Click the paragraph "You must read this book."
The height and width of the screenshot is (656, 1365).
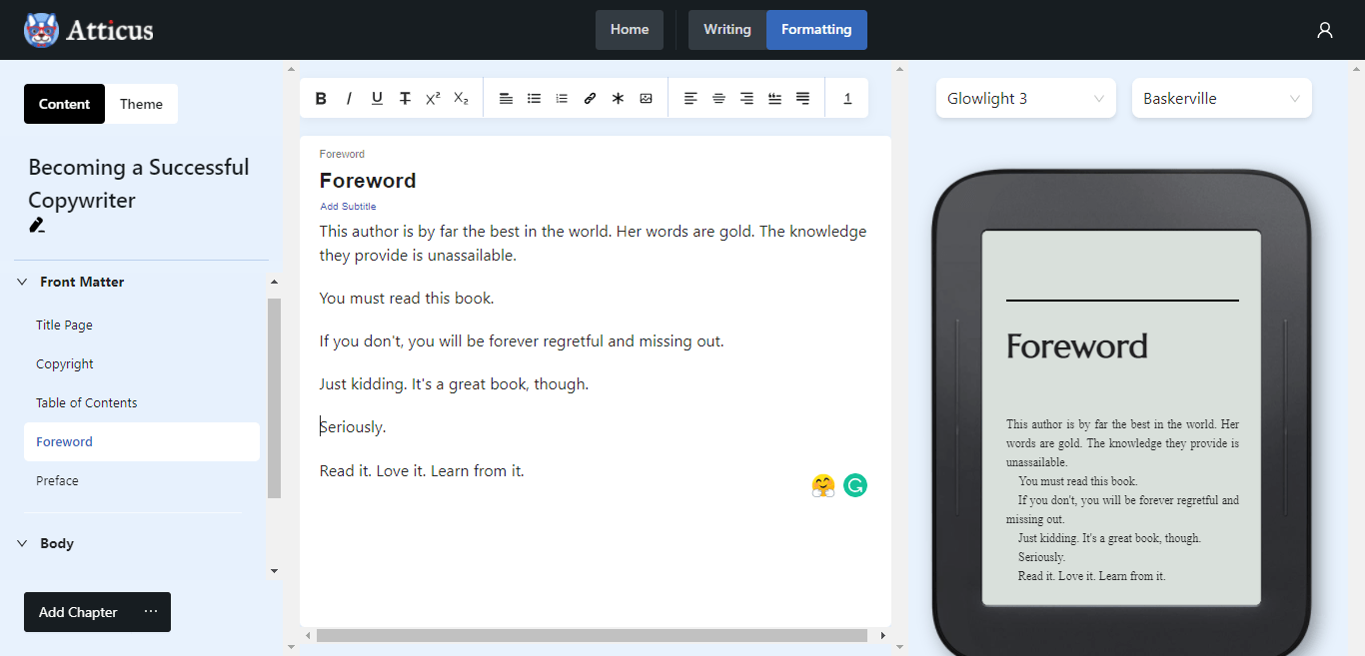407,298
